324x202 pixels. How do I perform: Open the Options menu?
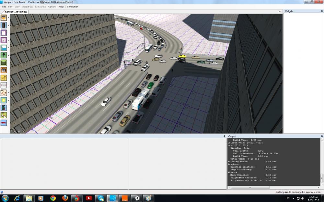[52, 6]
